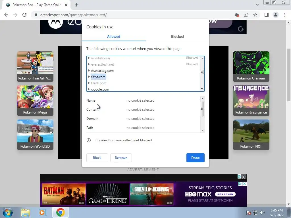The width and height of the screenshot is (291, 218).
Task: Select fiftyt.com in cookie list
Action: pos(98,77)
